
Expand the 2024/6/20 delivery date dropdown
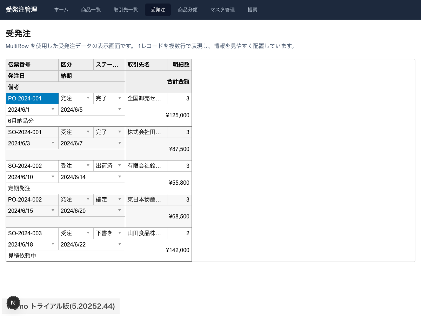[x=120, y=211]
